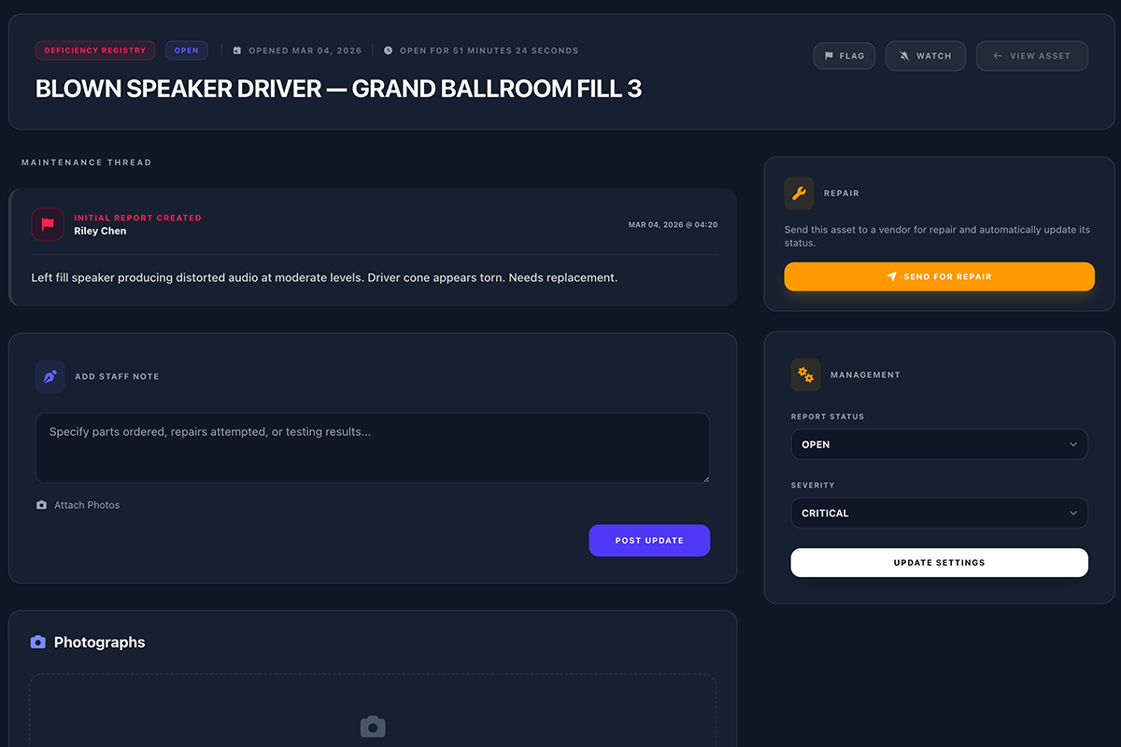Toggle the Watch option for this report
This screenshot has height=747, width=1121.
[x=925, y=55]
